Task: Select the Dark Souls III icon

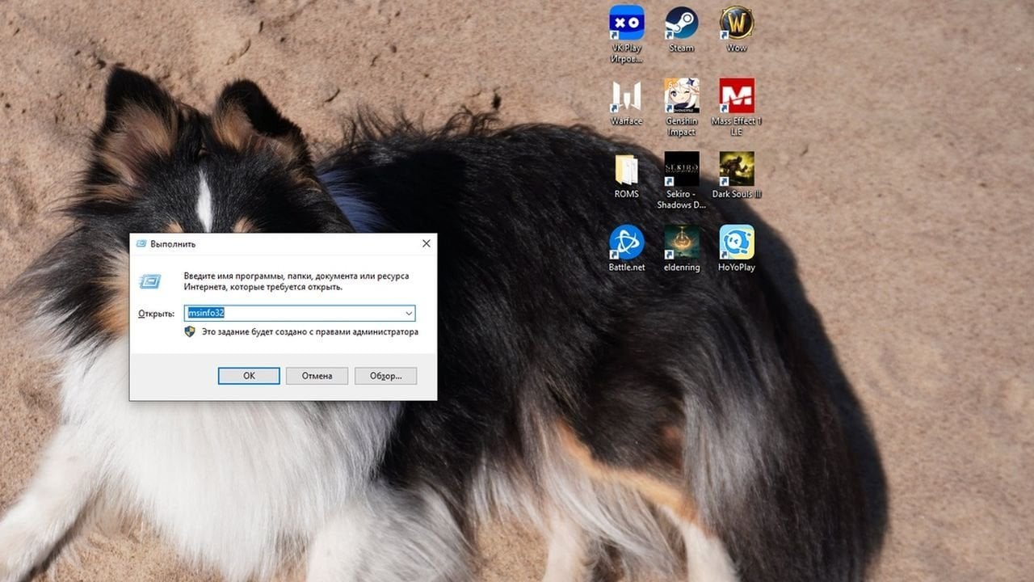Action: pos(736,169)
